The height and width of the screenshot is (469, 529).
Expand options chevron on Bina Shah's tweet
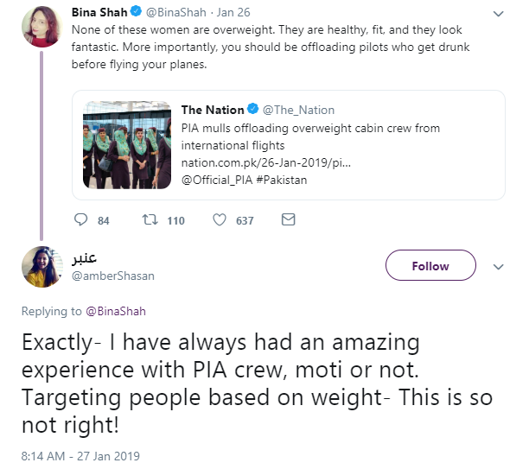pos(498,14)
